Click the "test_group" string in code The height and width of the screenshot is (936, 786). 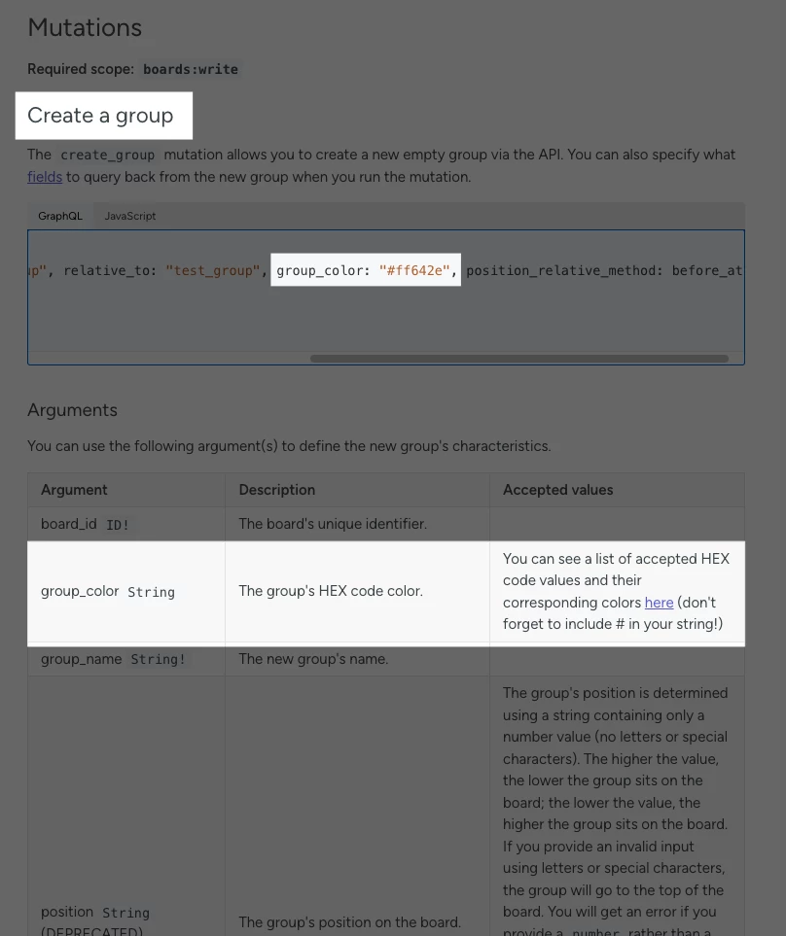213,270
